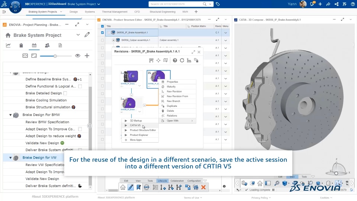This screenshot has height=201, width=357.
Task: Click the bookmark icon in Product Structure toolbar
Action: coord(138,187)
